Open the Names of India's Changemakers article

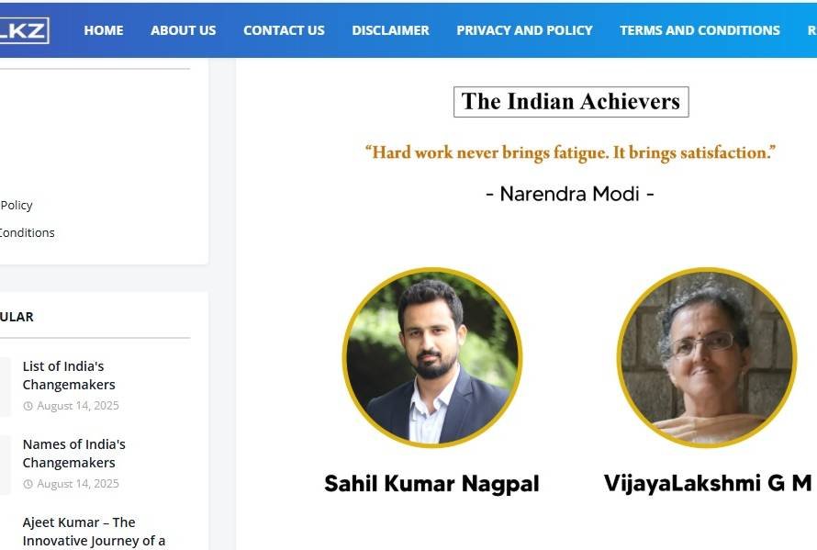click(73, 453)
